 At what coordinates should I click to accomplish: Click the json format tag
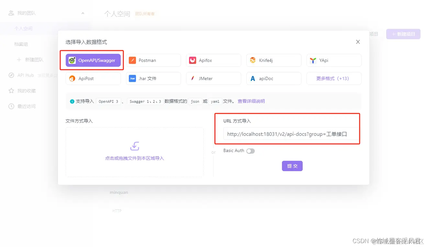tap(195, 101)
